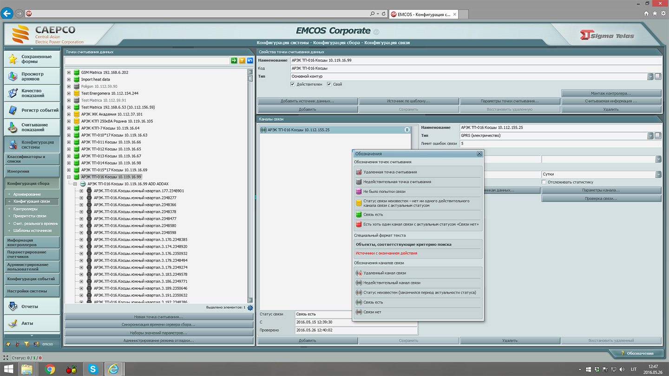The height and width of the screenshot is (376, 669).
Task: Select Poligon 10.112.59.90 row
Action: tap(99, 86)
